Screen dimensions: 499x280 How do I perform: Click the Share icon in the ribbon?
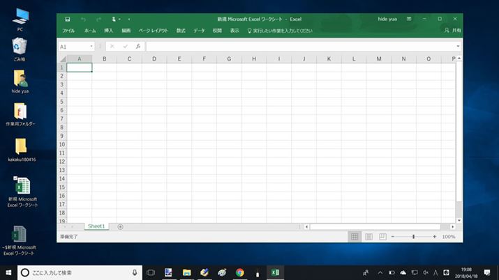452,31
